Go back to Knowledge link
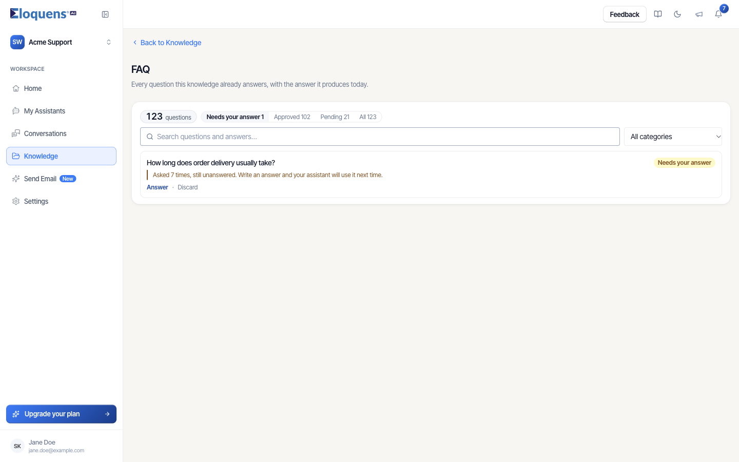Viewport: 739px width, 462px height. [167, 43]
